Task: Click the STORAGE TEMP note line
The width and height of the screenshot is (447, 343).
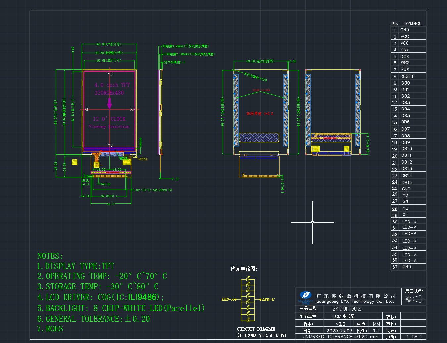Action: pos(98,286)
